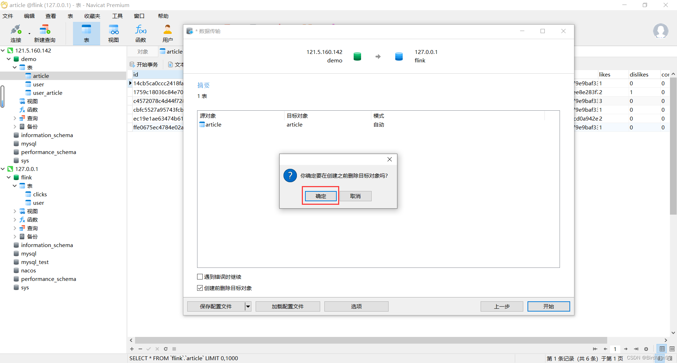Click the id column header
The height and width of the screenshot is (363, 677).
click(158, 74)
